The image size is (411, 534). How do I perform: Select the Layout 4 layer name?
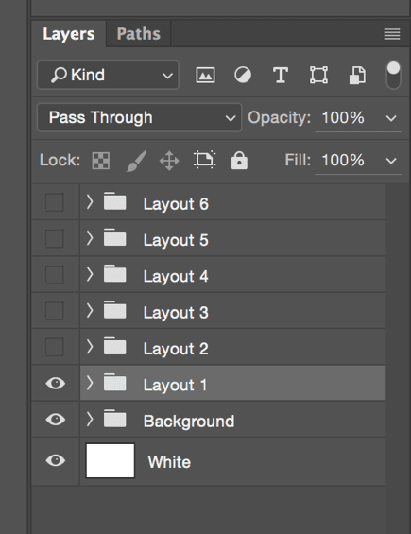coord(176,276)
